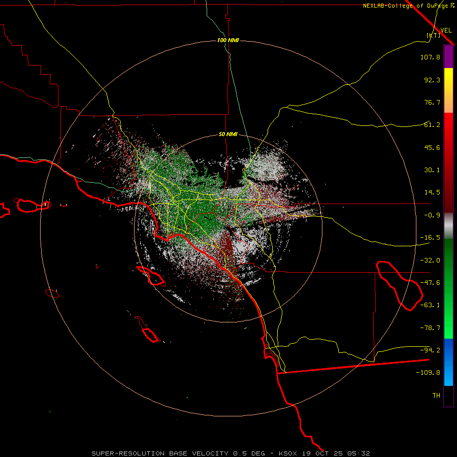
Task: Click the 92.3 legend value
Action: pyautogui.click(x=432, y=80)
